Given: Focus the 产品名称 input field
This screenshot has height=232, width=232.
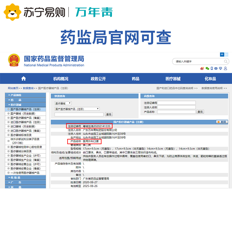Looking at the screenshot, I should point(176,112).
